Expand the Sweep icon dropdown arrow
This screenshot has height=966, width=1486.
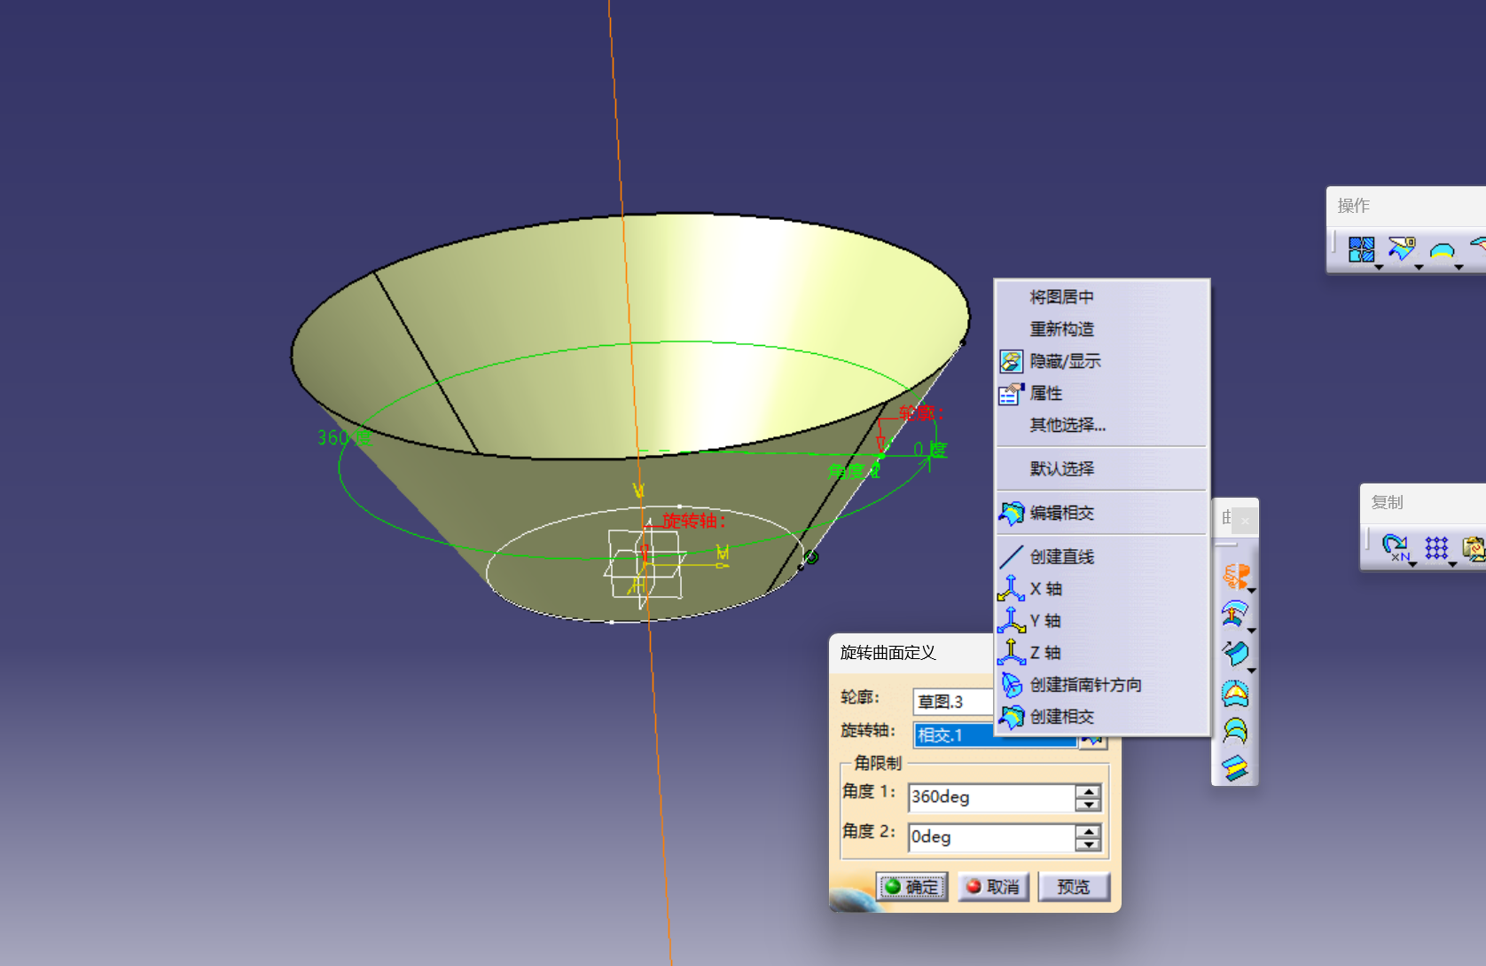(1252, 671)
